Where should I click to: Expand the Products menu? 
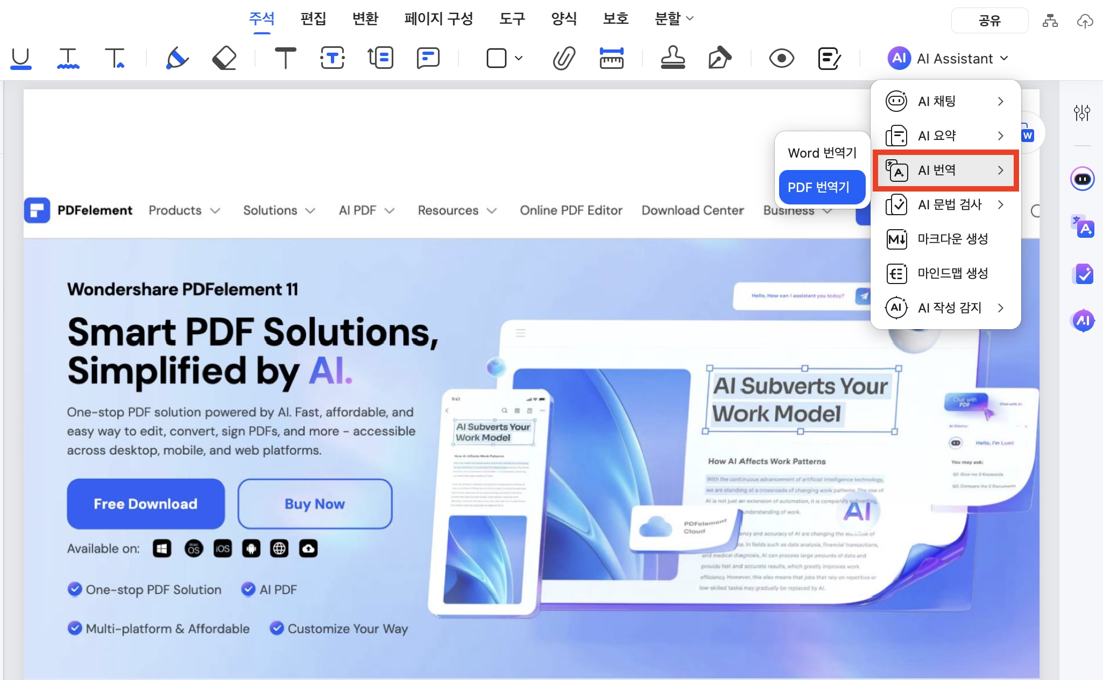[x=184, y=210]
